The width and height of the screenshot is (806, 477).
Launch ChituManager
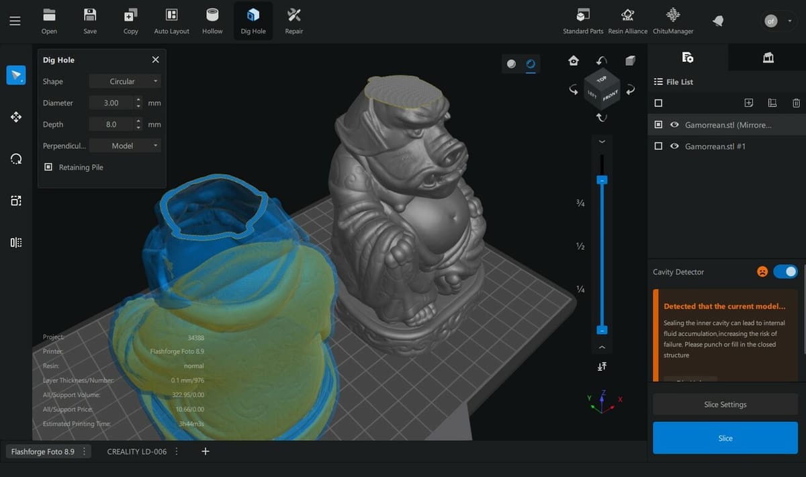tap(672, 21)
